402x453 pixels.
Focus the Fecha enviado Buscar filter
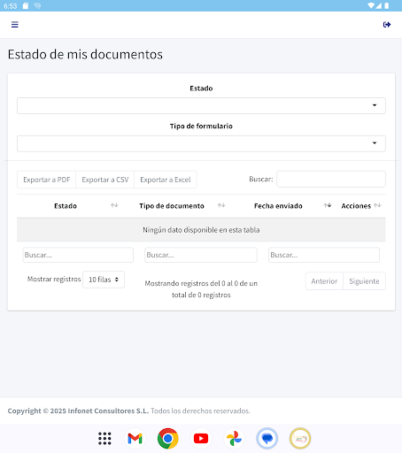(x=324, y=255)
